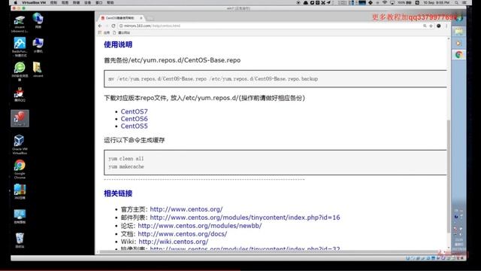The height and width of the screenshot is (271, 481).
Task: Open the Apple menu
Action: tap(15, 2)
